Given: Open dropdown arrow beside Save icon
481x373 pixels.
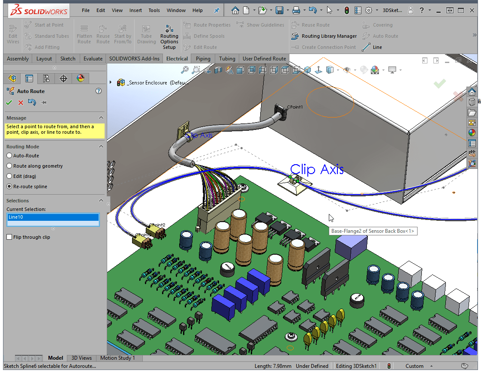Looking at the screenshot, I should coord(288,10).
